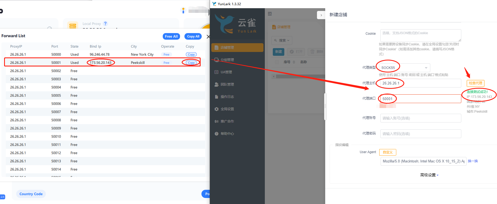Copy proxy for port 50000 row
497x204 pixels.
tap(191, 54)
